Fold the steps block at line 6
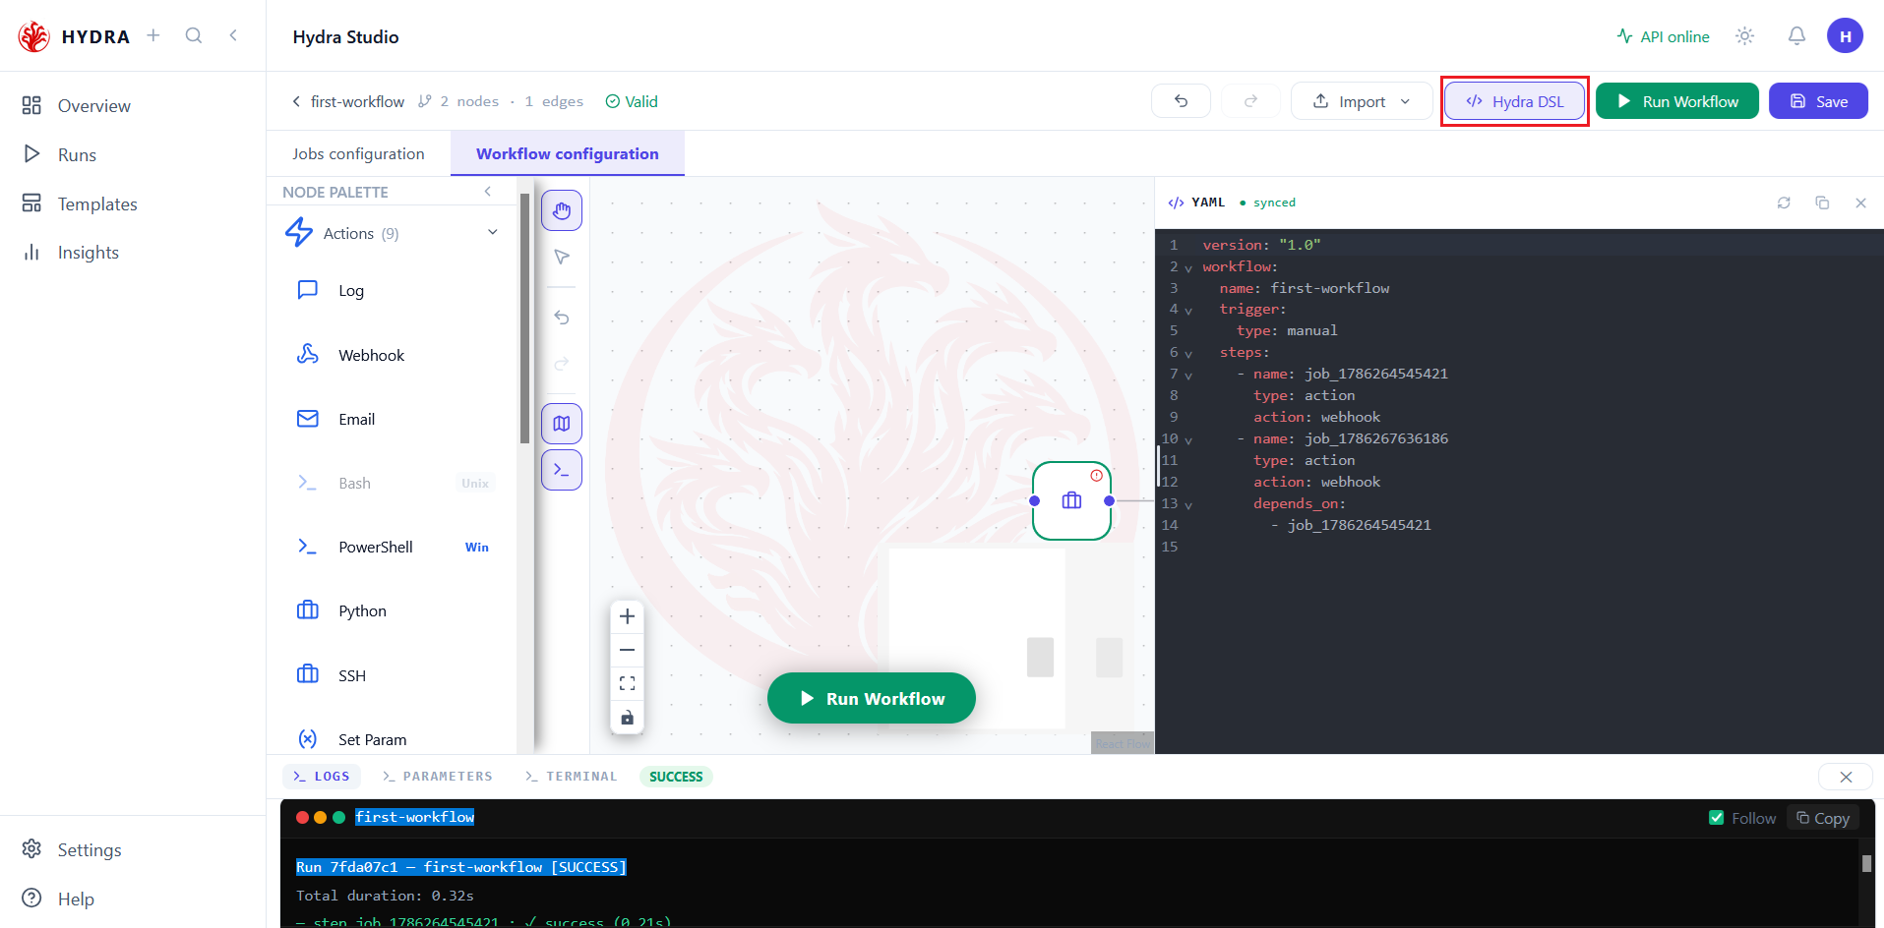The width and height of the screenshot is (1884, 928). [x=1188, y=353]
